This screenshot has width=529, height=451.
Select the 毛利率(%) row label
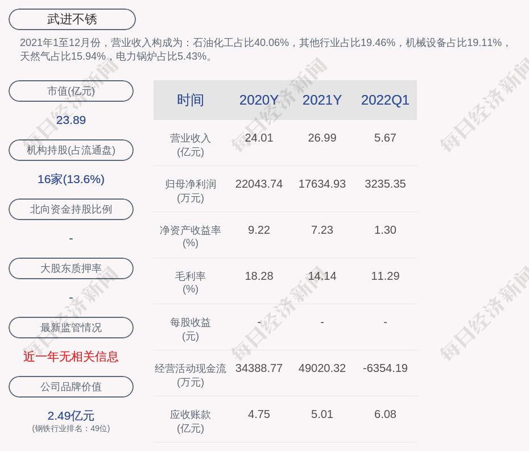pos(191,283)
